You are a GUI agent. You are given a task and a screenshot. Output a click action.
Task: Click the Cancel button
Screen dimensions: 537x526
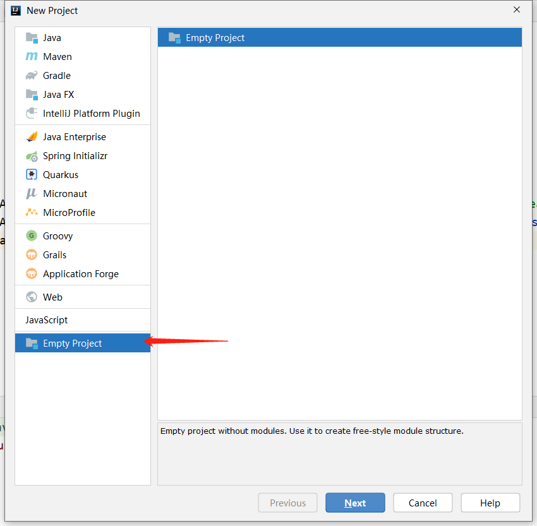click(423, 503)
